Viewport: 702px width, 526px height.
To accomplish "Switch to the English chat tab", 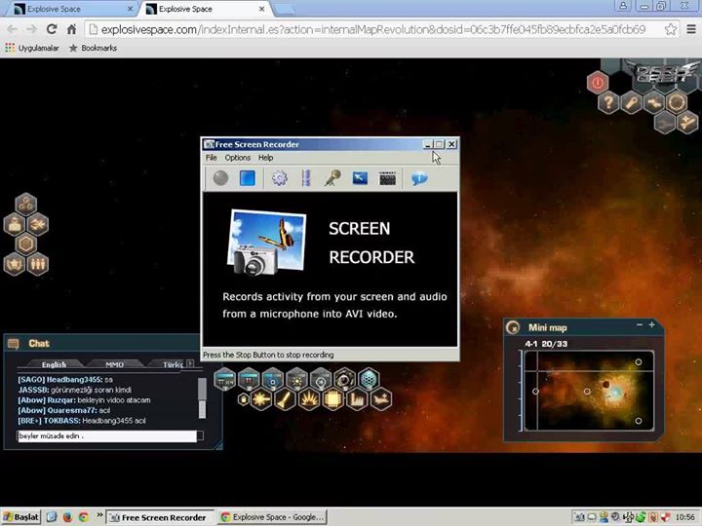I will (x=54, y=364).
